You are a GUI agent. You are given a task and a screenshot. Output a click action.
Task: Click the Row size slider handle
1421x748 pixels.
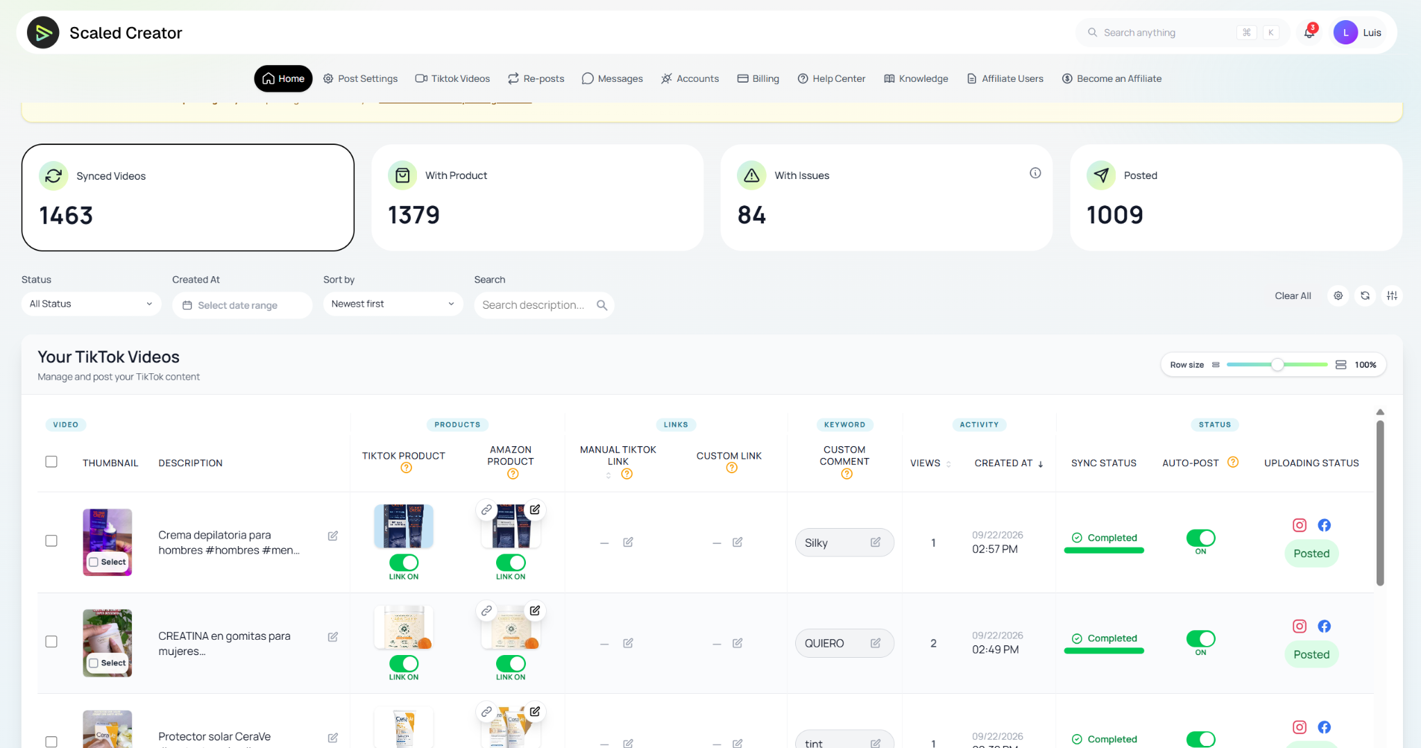coord(1277,365)
